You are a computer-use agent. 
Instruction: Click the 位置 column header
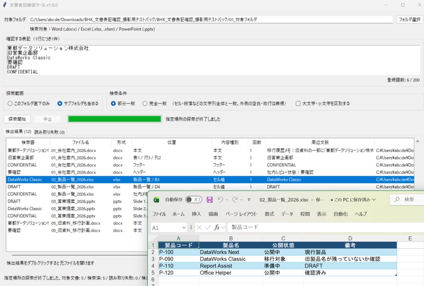[172, 142]
